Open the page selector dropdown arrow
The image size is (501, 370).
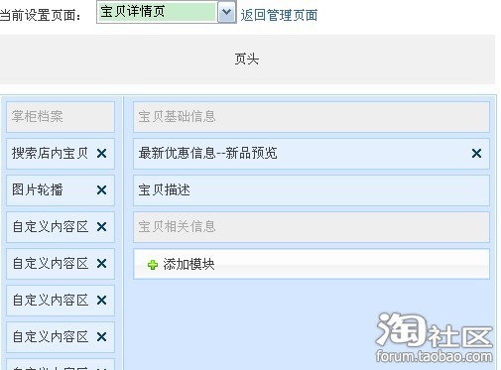point(226,12)
